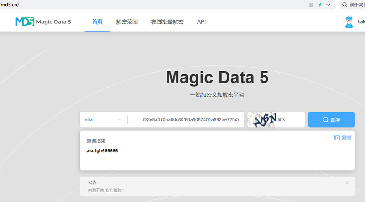
Task: Click the lightning bolt icon in address bar
Action: [x=320, y=5]
